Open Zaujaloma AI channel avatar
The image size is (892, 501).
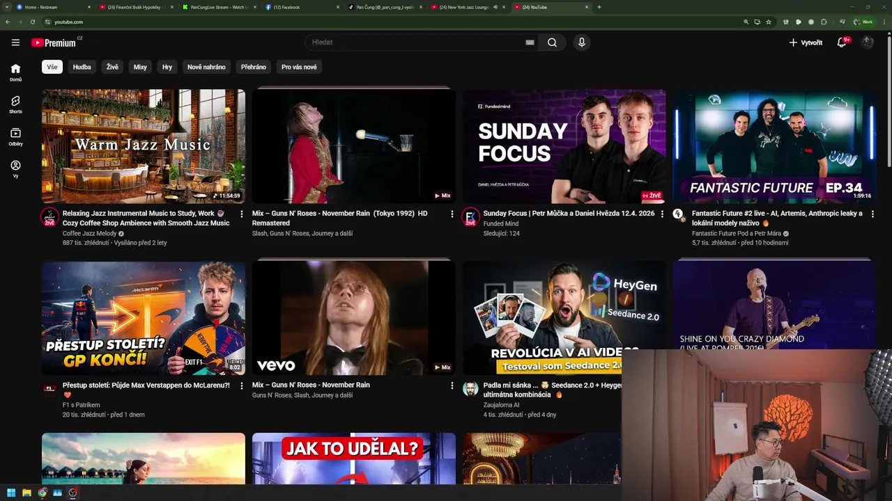click(470, 388)
